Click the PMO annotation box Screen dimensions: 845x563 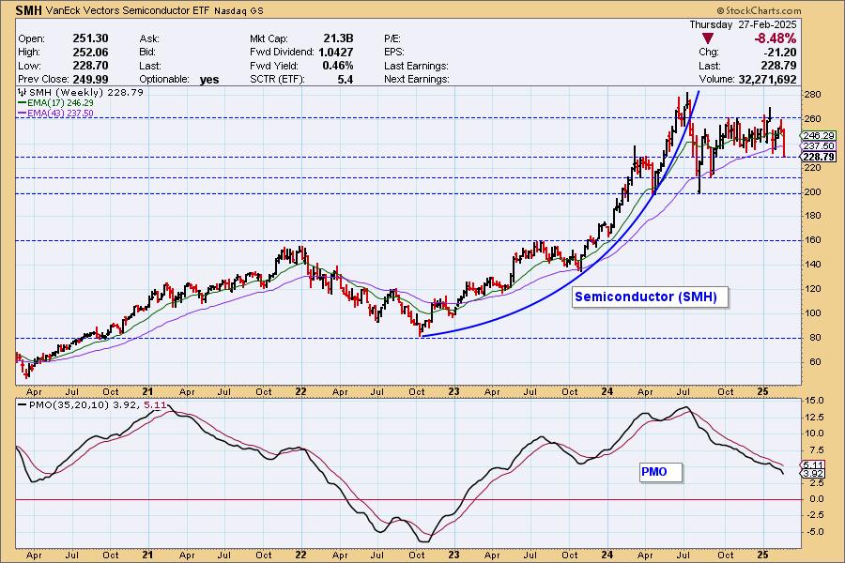click(661, 472)
